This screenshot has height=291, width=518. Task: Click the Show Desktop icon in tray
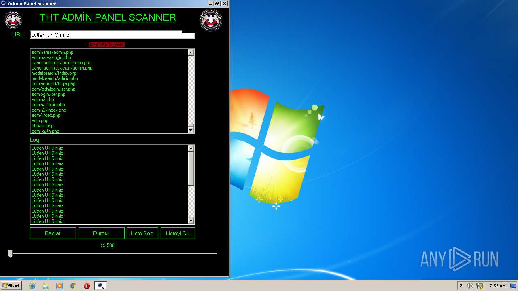514,286
